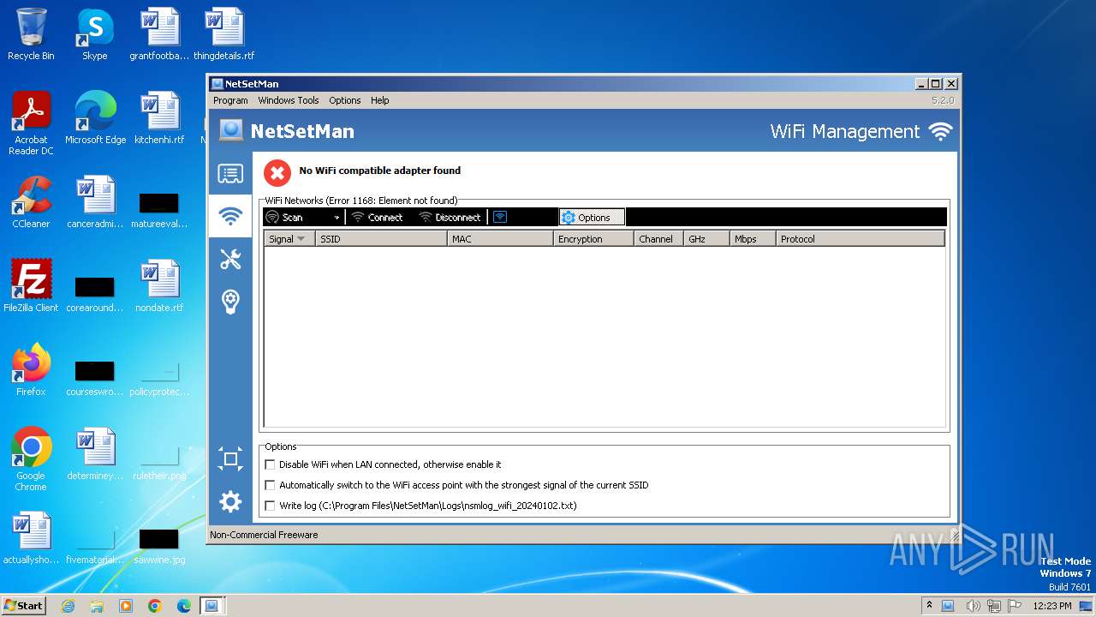The image size is (1096, 617).
Task: Click the NetSetMan taskbar button
Action: point(211,606)
